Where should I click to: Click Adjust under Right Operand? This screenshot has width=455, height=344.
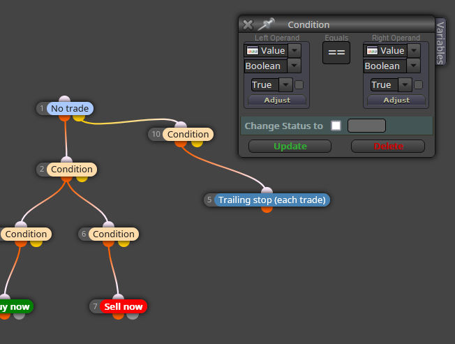coord(396,100)
